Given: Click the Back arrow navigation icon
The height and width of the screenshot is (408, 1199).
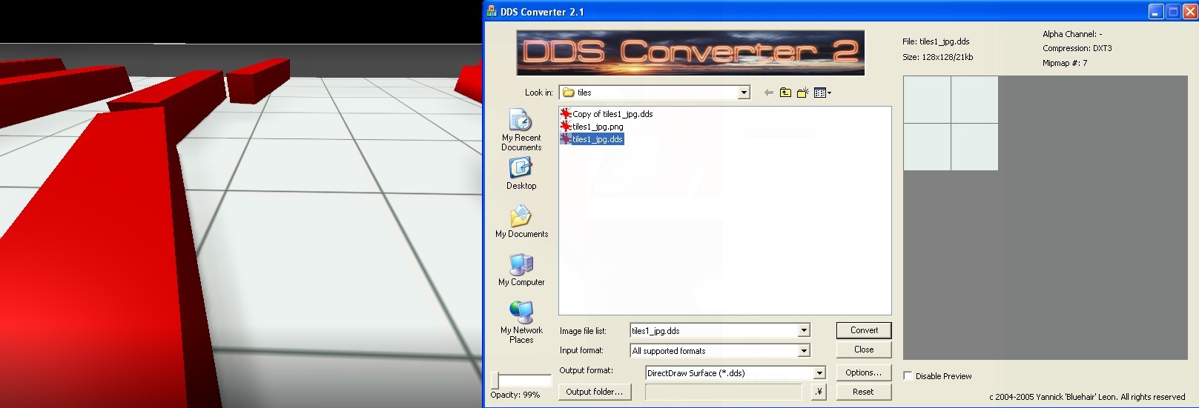Looking at the screenshot, I should (768, 93).
